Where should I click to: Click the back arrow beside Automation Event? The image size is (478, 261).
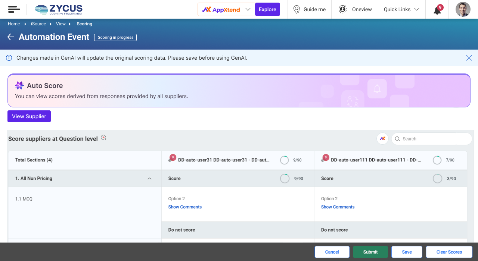click(11, 37)
